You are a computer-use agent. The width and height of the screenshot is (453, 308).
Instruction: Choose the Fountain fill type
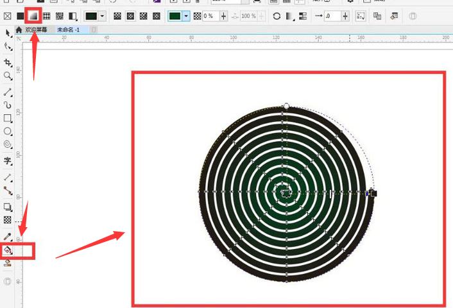pyautogui.click(x=33, y=15)
